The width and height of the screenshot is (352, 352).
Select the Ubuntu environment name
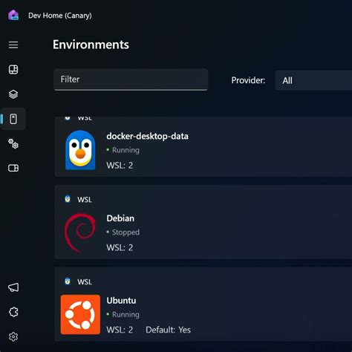point(121,301)
